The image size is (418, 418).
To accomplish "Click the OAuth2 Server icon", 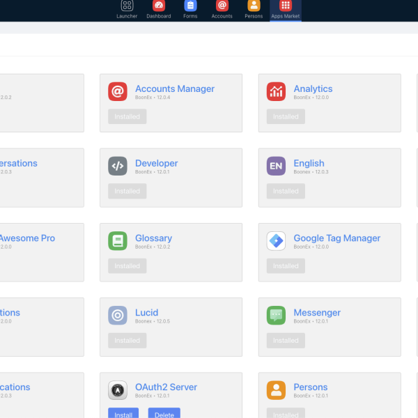I will click(118, 390).
